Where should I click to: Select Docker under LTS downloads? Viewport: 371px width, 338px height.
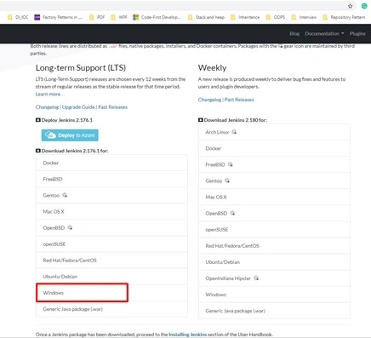point(111,163)
